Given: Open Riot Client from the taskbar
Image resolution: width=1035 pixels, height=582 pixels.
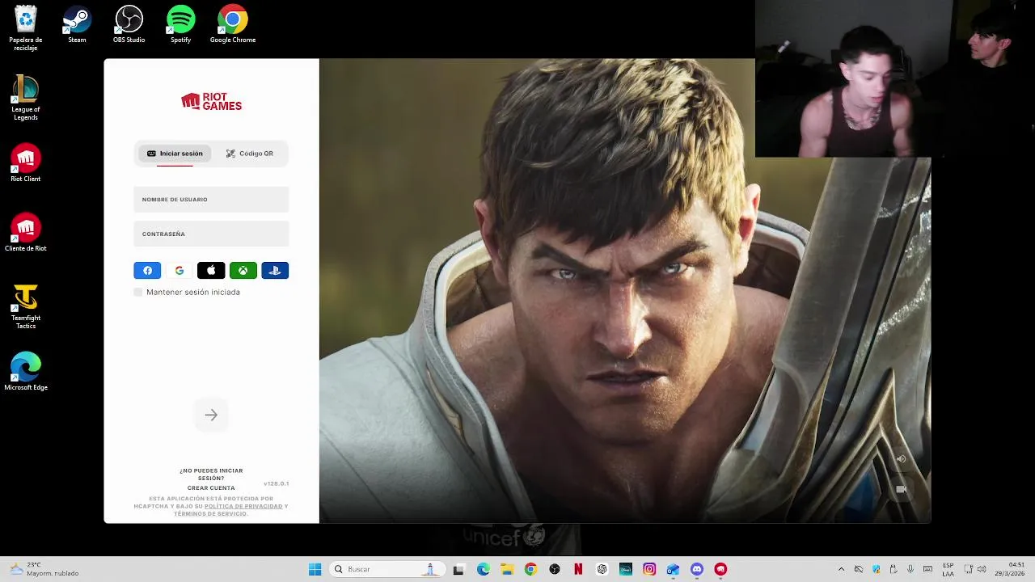Looking at the screenshot, I should click(x=720, y=569).
